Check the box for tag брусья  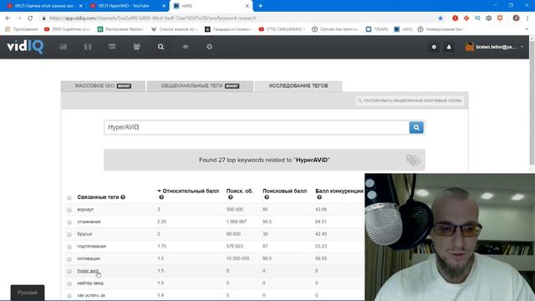click(x=69, y=234)
